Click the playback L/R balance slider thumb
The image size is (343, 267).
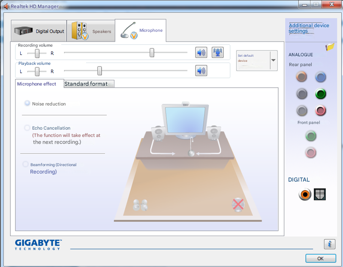(37, 71)
